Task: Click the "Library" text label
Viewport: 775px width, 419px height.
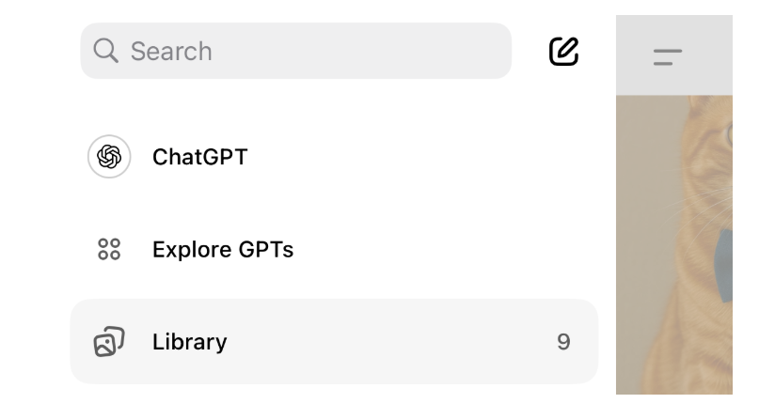Action: [x=189, y=342]
